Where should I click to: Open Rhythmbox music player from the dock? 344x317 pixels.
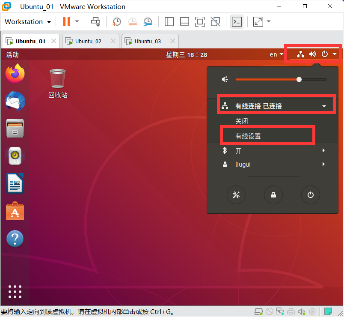coord(15,156)
